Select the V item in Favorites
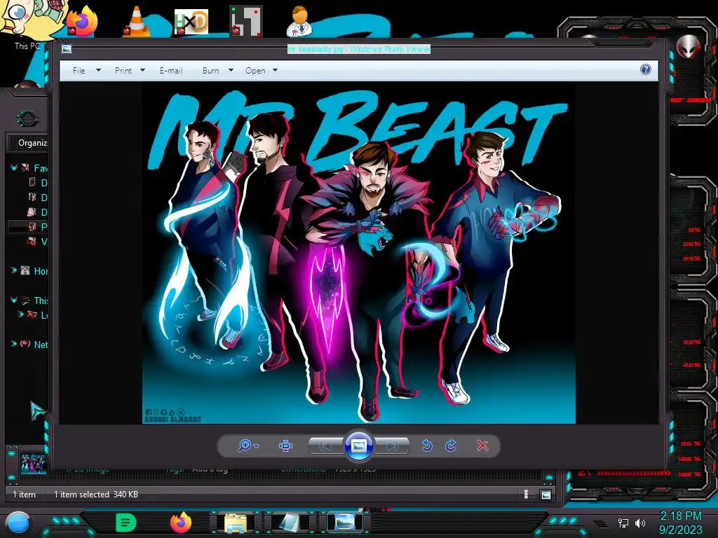Image resolution: width=718 pixels, height=538 pixels. tap(38, 241)
